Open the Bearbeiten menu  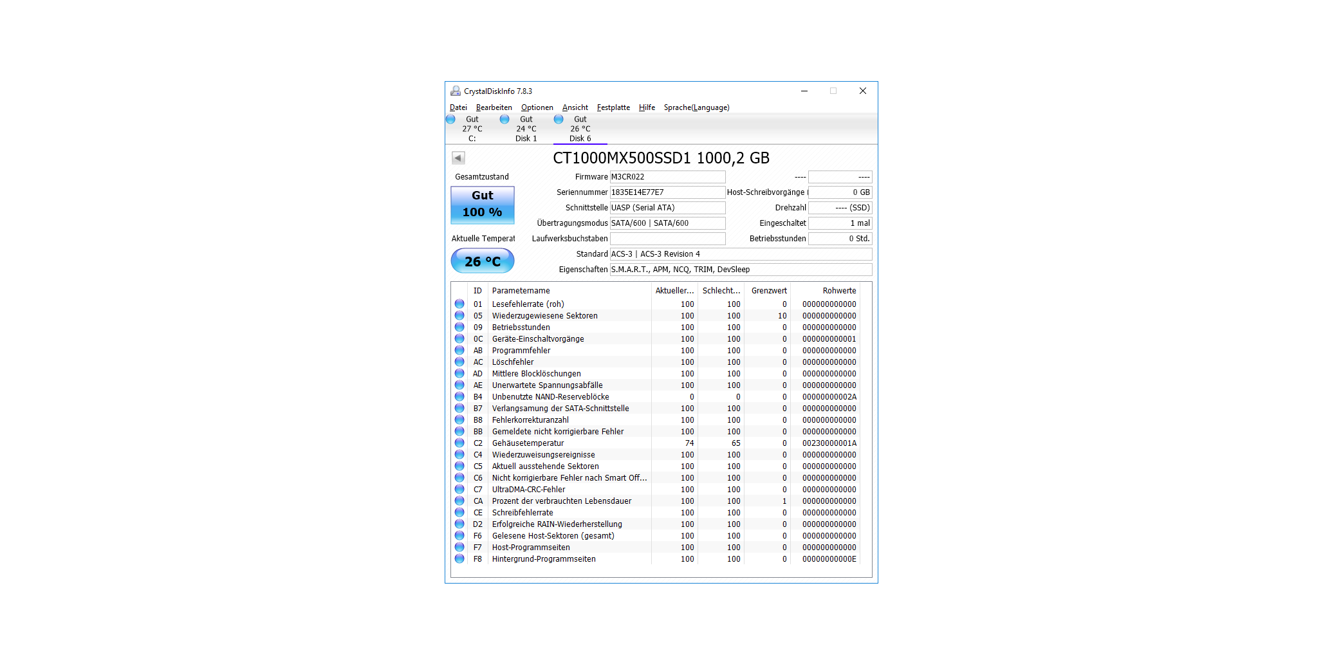pyautogui.click(x=494, y=107)
